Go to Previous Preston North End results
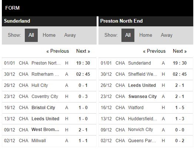 coord(154,51)
